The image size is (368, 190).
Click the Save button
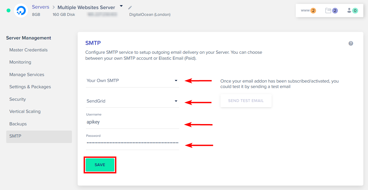pos(100,165)
